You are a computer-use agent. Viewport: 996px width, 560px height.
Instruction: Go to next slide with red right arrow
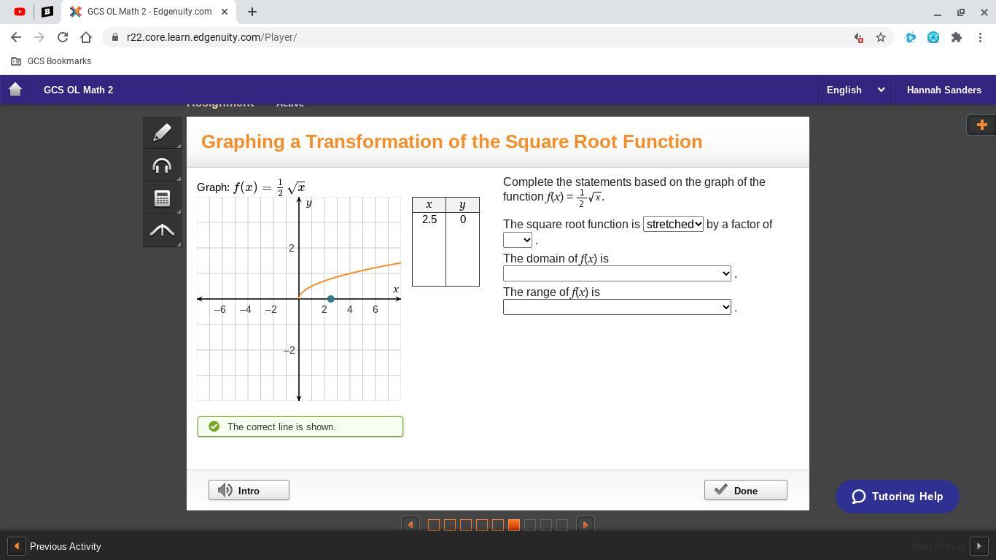(x=585, y=524)
